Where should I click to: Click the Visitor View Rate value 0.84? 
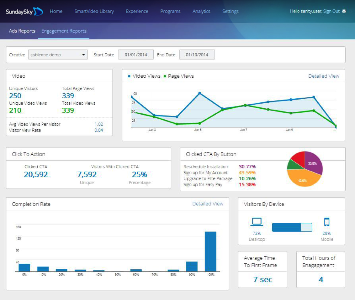[99, 130]
